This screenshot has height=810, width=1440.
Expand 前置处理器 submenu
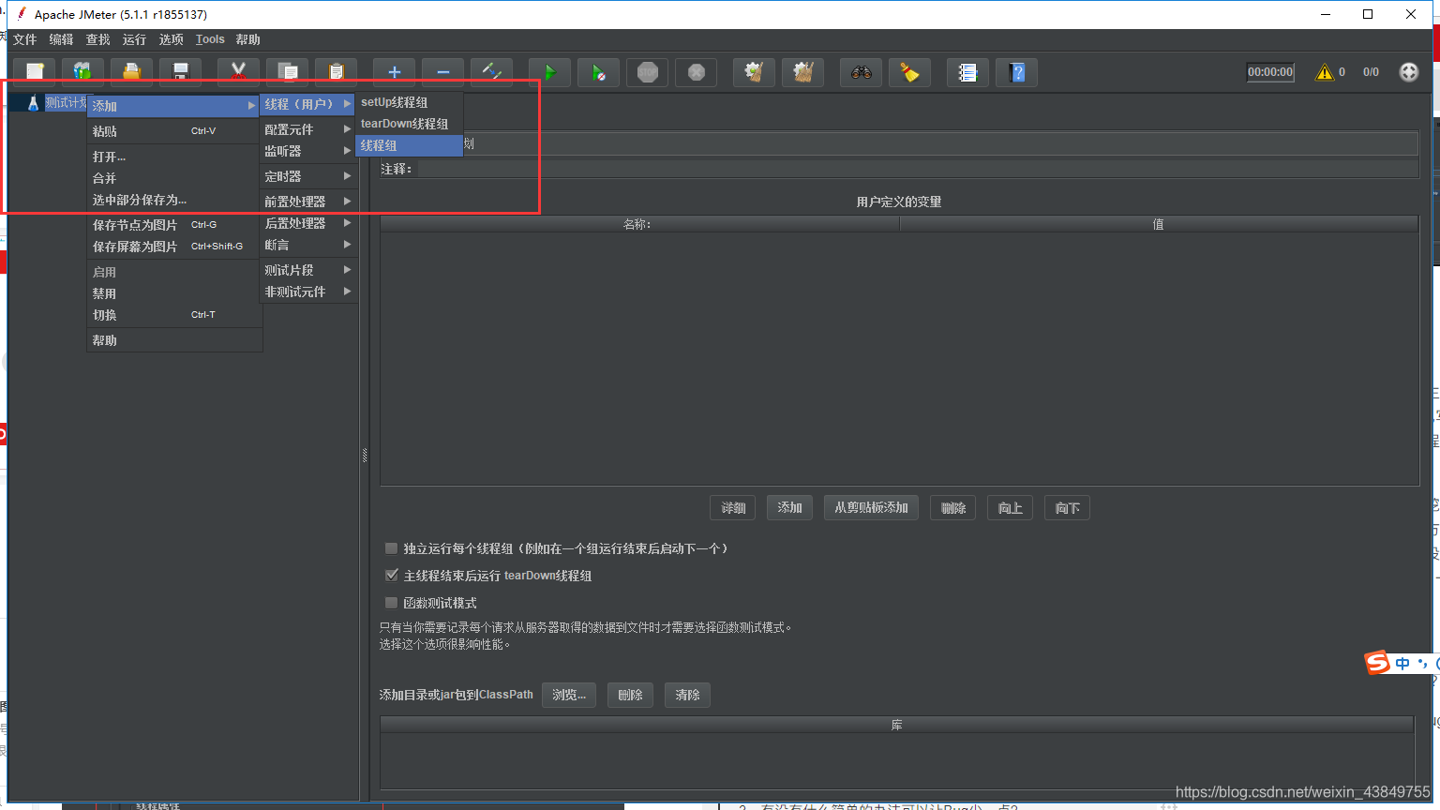(307, 202)
